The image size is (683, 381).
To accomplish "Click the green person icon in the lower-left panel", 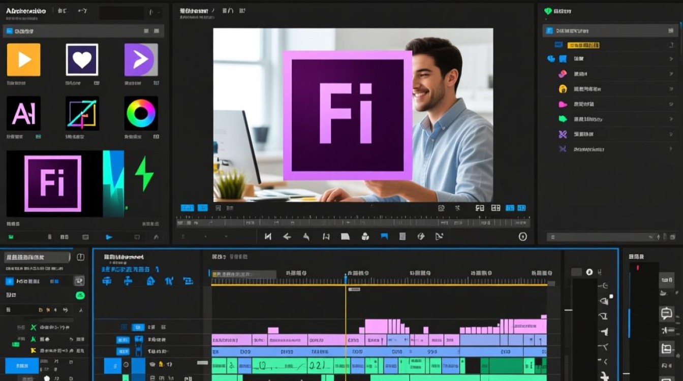I will 34,339.
